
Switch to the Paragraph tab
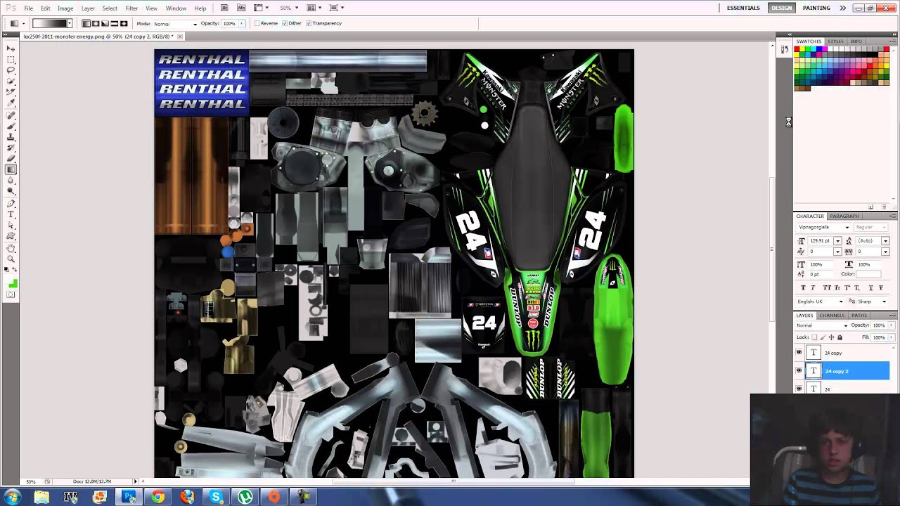(844, 216)
